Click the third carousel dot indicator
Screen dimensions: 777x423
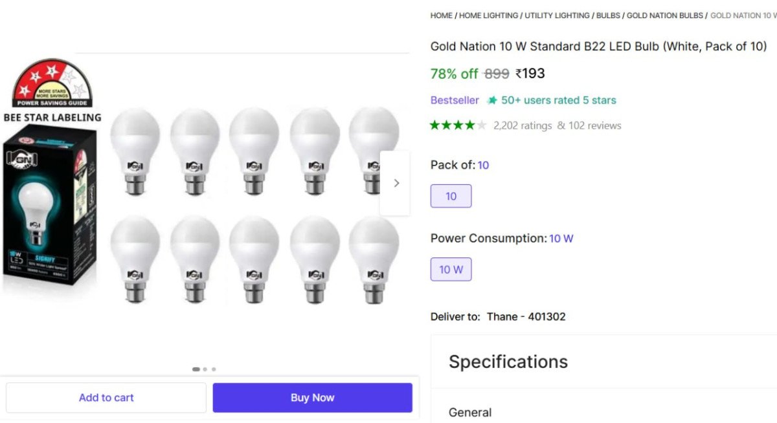214,369
